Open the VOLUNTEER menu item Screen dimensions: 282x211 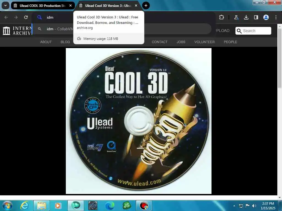click(205, 42)
